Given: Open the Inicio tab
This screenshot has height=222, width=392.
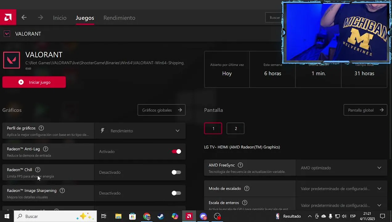Looking at the screenshot, I should [x=59, y=18].
